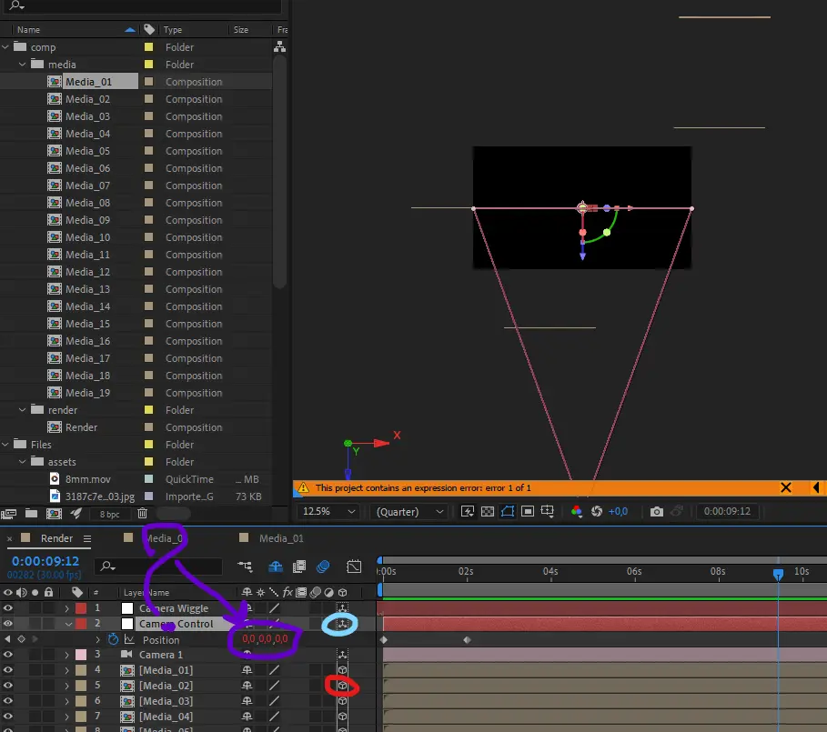Viewport: 827px width, 732px height.
Task: Click the red label of Camera Wiggle
Action: point(80,608)
